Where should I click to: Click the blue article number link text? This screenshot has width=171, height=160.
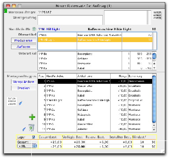pyautogui.click(x=49, y=29)
